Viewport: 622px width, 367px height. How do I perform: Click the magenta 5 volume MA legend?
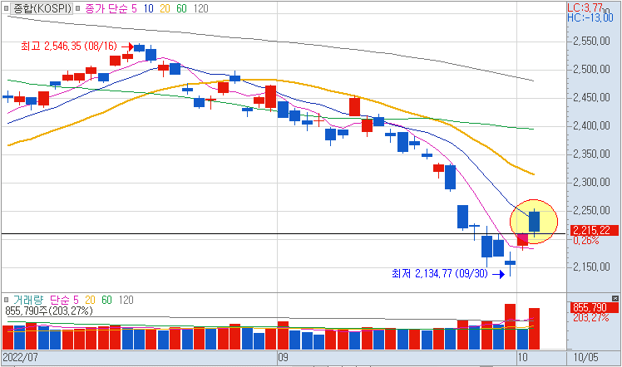(x=77, y=300)
